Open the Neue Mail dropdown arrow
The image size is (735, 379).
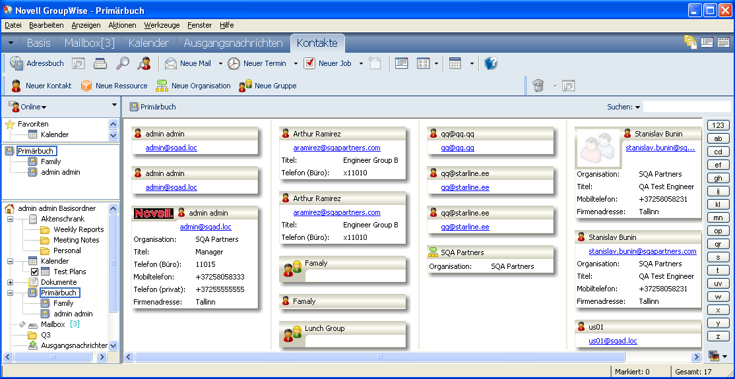click(x=220, y=64)
